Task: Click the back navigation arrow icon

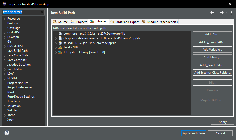Action: click(212, 12)
